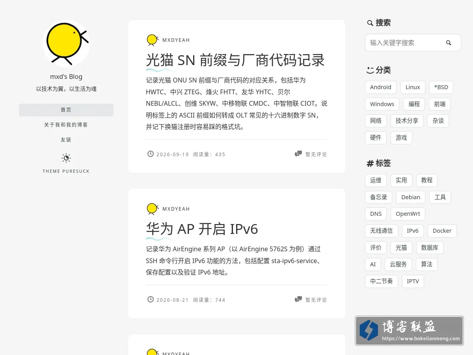Select the 杂谈 category

pyautogui.click(x=438, y=121)
